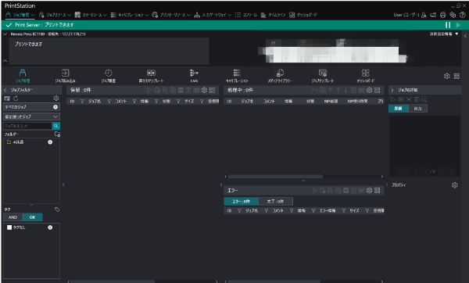This screenshot has width=469, height=283.
Task: Check the タグなし checkbox
Action: click(x=9, y=227)
